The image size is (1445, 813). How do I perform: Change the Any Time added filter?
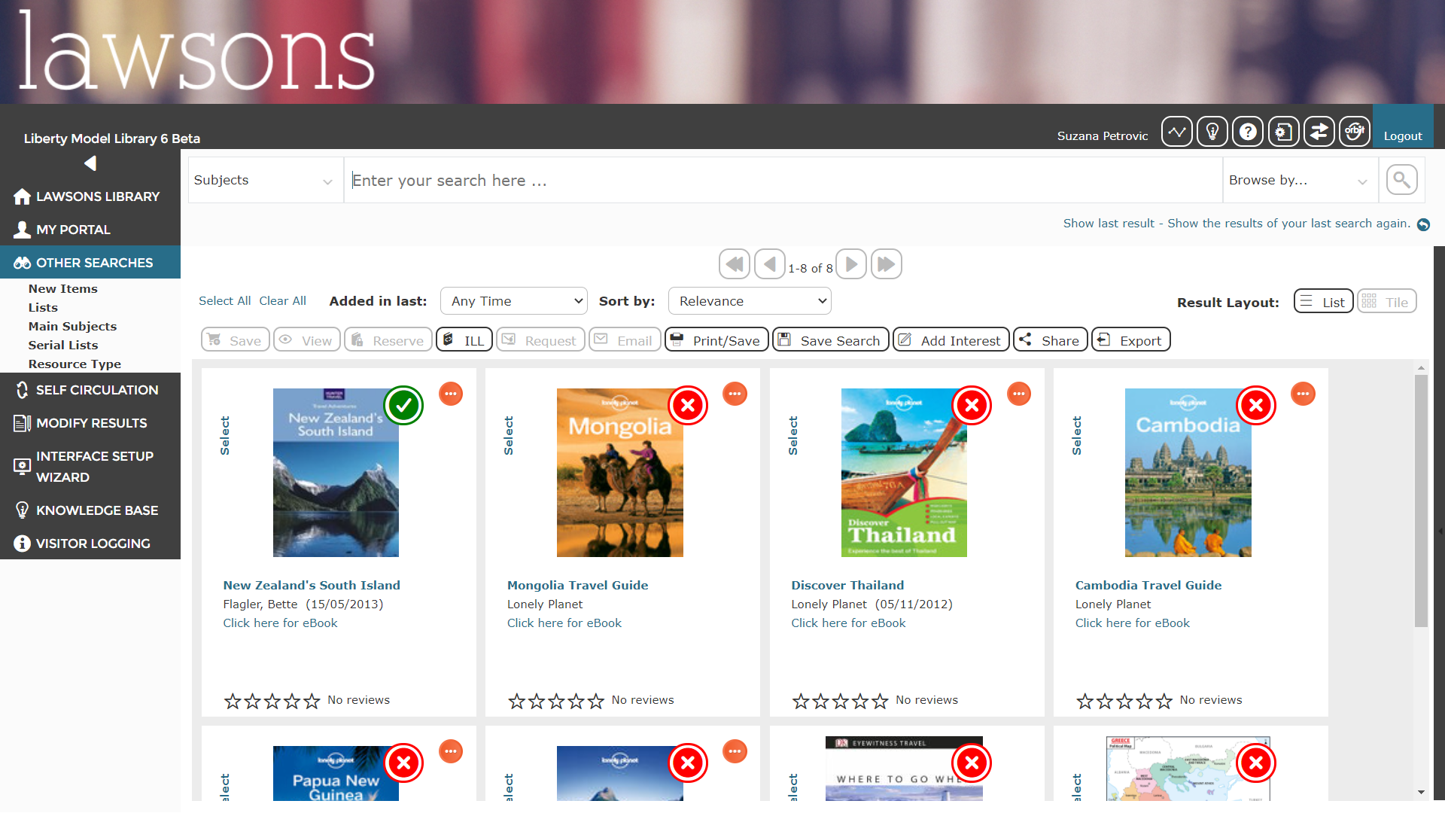[513, 300]
